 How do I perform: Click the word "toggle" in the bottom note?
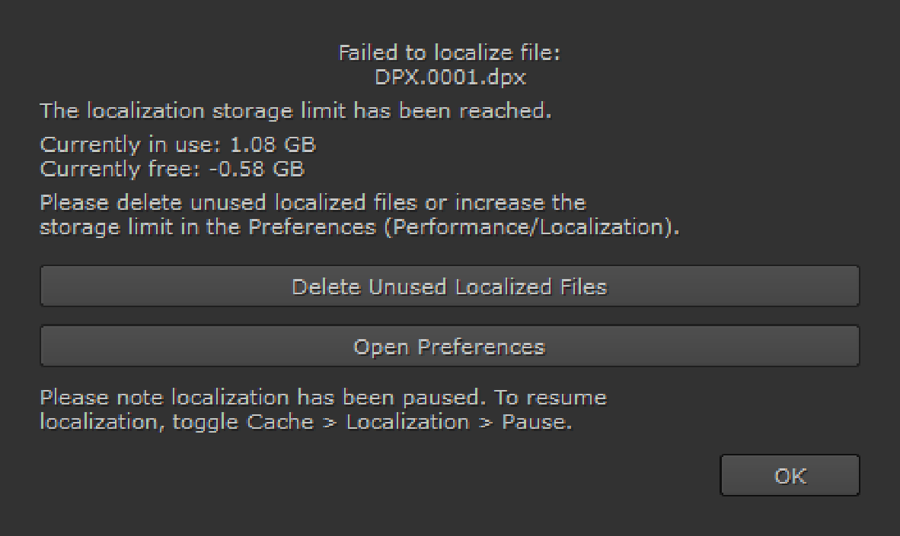coord(206,422)
